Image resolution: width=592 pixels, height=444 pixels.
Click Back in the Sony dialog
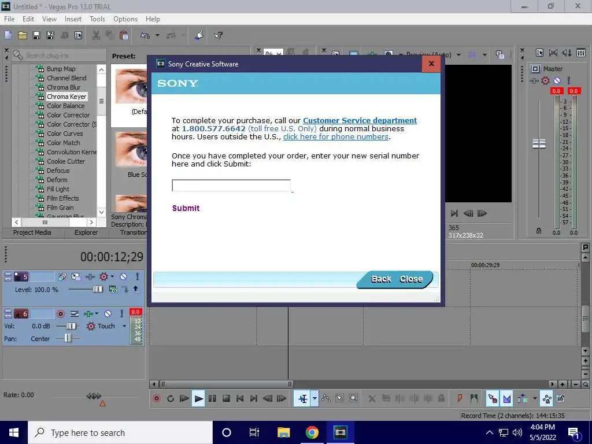click(381, 279)
